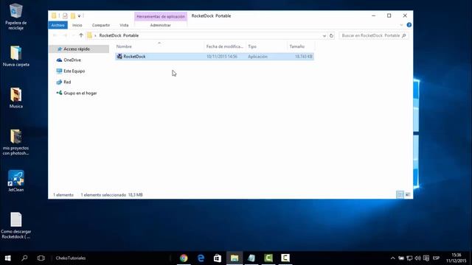The image size is (472, 265).
Task: Open the taskbar clock showing 11/12/2015
Action: 457,258
